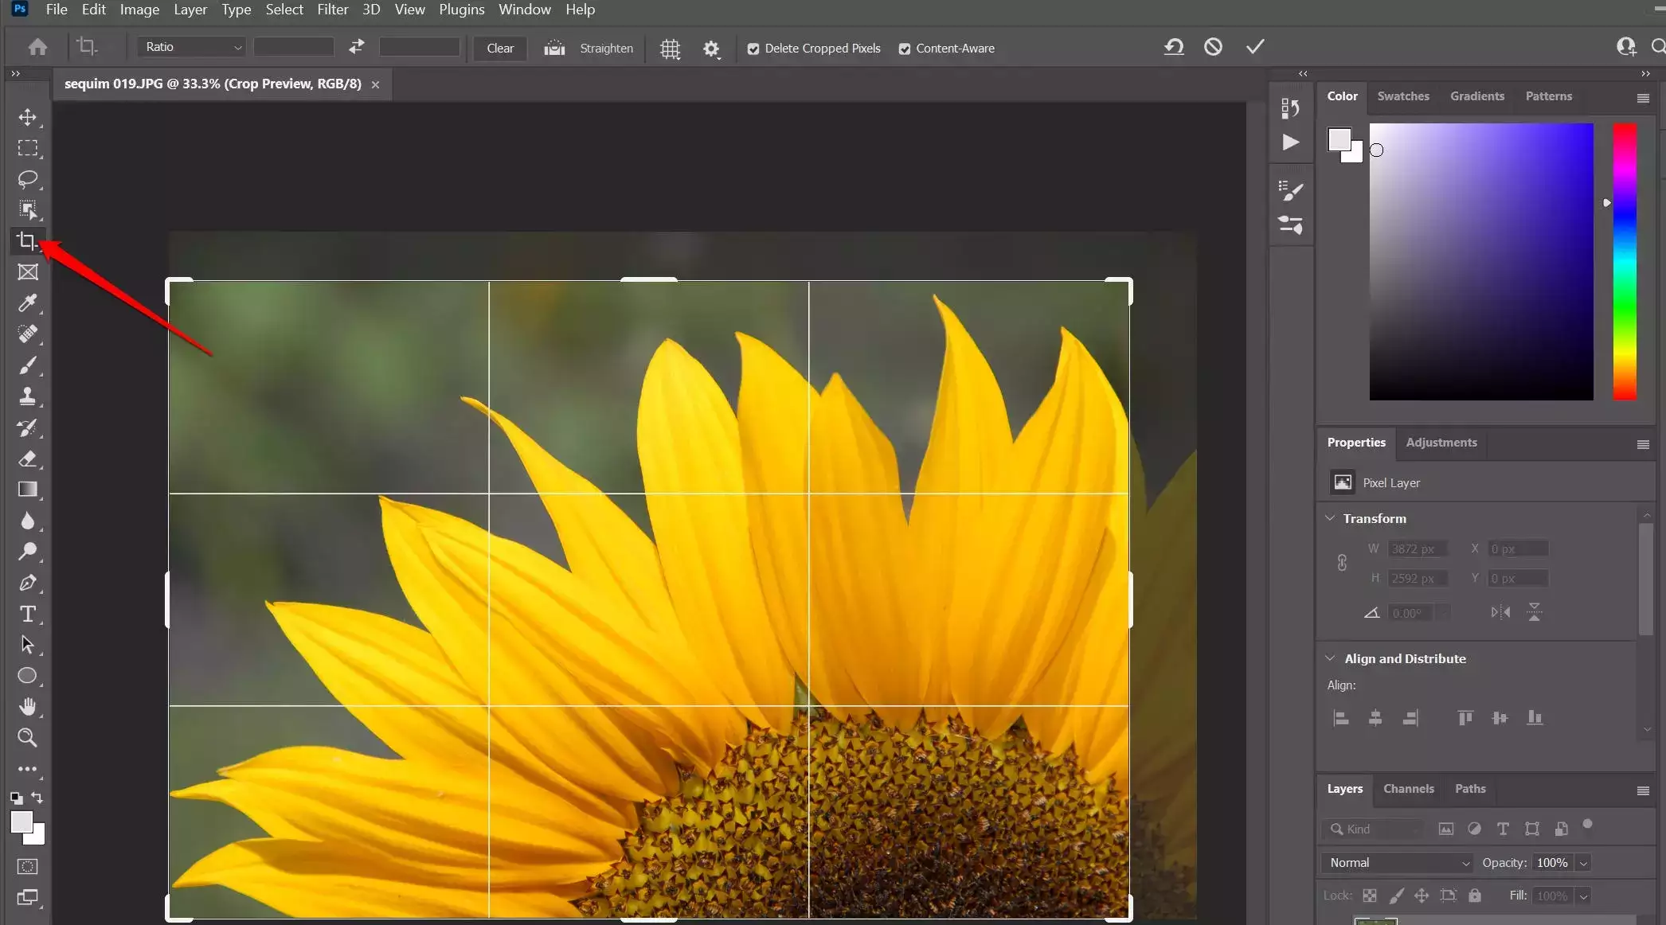
Task: Click the hue spectrum slider
Action: (x=1625, y=261)
